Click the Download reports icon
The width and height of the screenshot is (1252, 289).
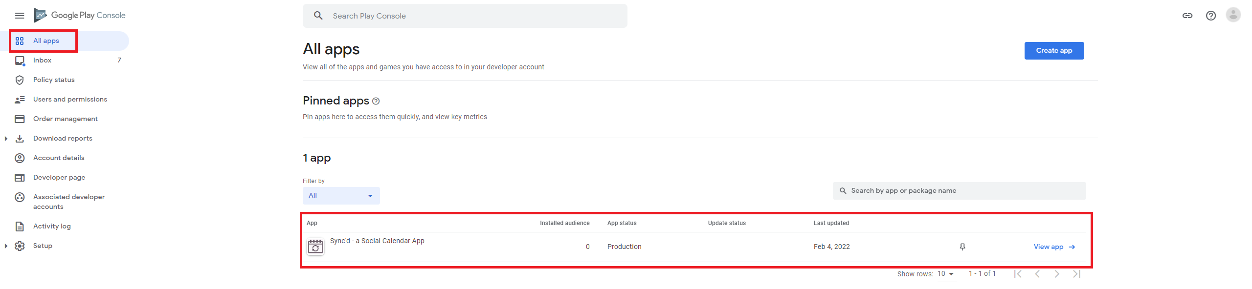point(20,139)
